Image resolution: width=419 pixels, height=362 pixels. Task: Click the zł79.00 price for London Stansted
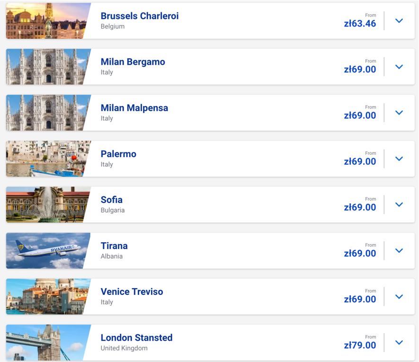[360, 345]
